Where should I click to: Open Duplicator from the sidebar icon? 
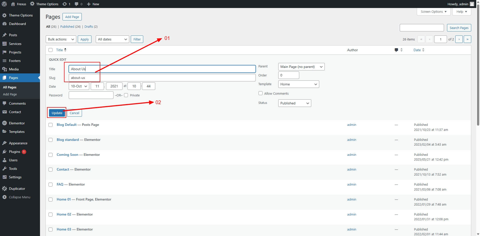coord(4,189)
